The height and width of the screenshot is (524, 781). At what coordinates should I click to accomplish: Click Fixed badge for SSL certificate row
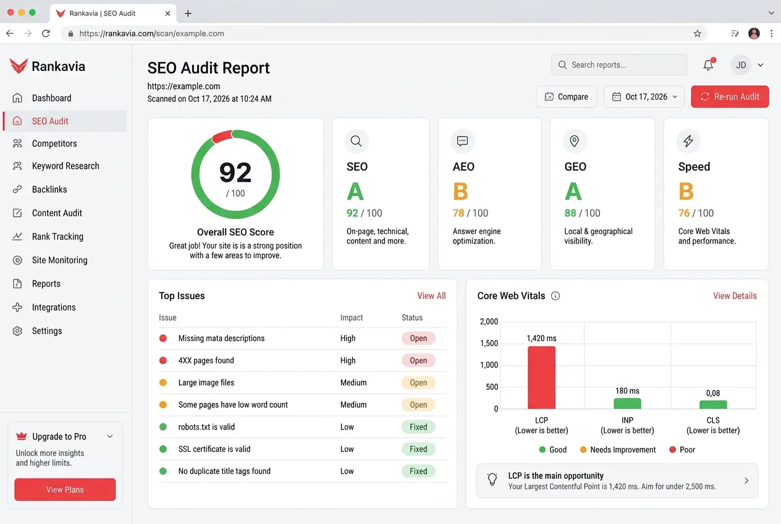tap(418, 449)
